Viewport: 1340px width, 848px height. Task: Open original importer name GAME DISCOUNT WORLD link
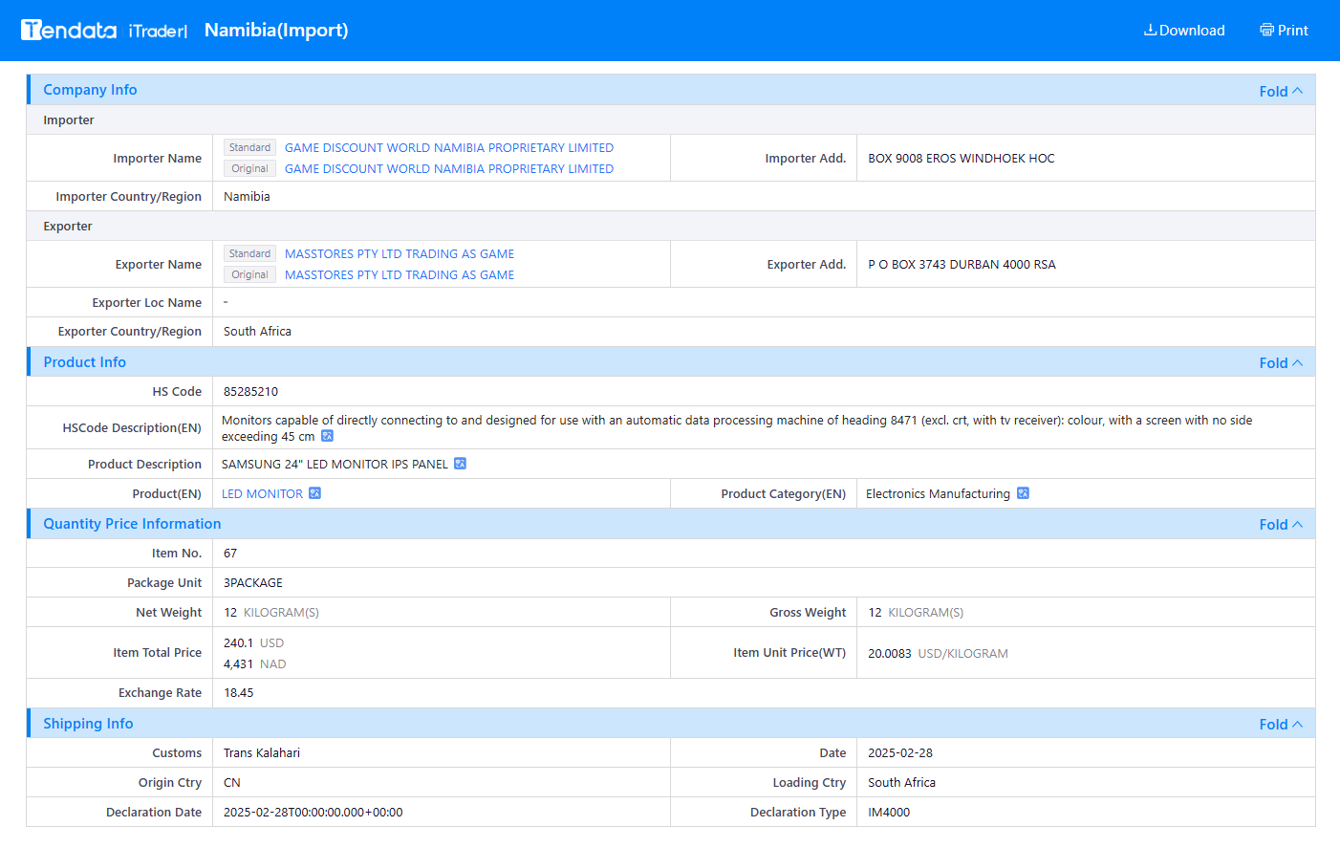[x=449, y=168]
